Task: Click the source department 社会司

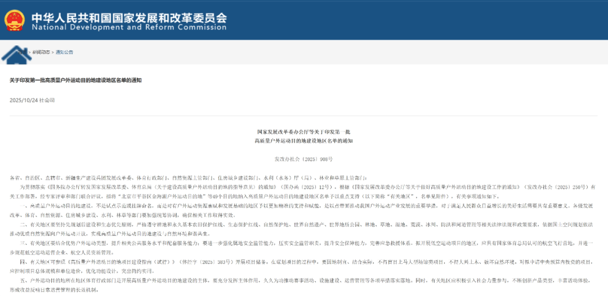Action: click(x=49, y=100)
